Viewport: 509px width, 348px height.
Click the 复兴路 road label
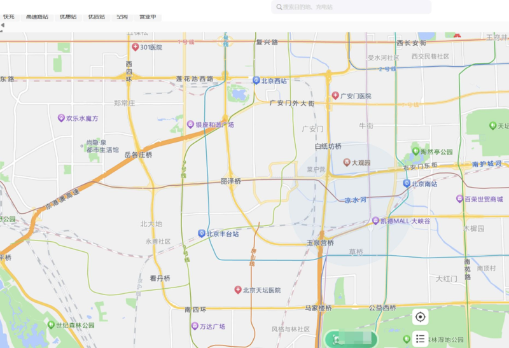point(267,42)
